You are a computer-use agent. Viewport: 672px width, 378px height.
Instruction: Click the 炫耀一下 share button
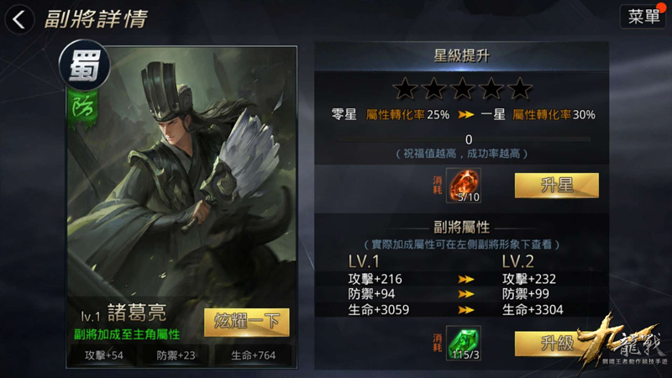tap(246, 322)
